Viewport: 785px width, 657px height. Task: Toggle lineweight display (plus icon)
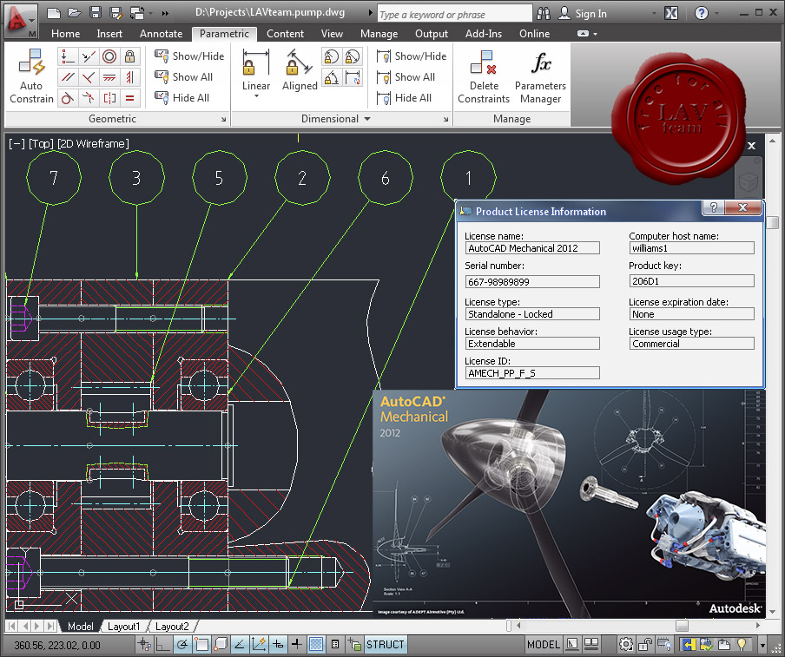tap(296, 644)
